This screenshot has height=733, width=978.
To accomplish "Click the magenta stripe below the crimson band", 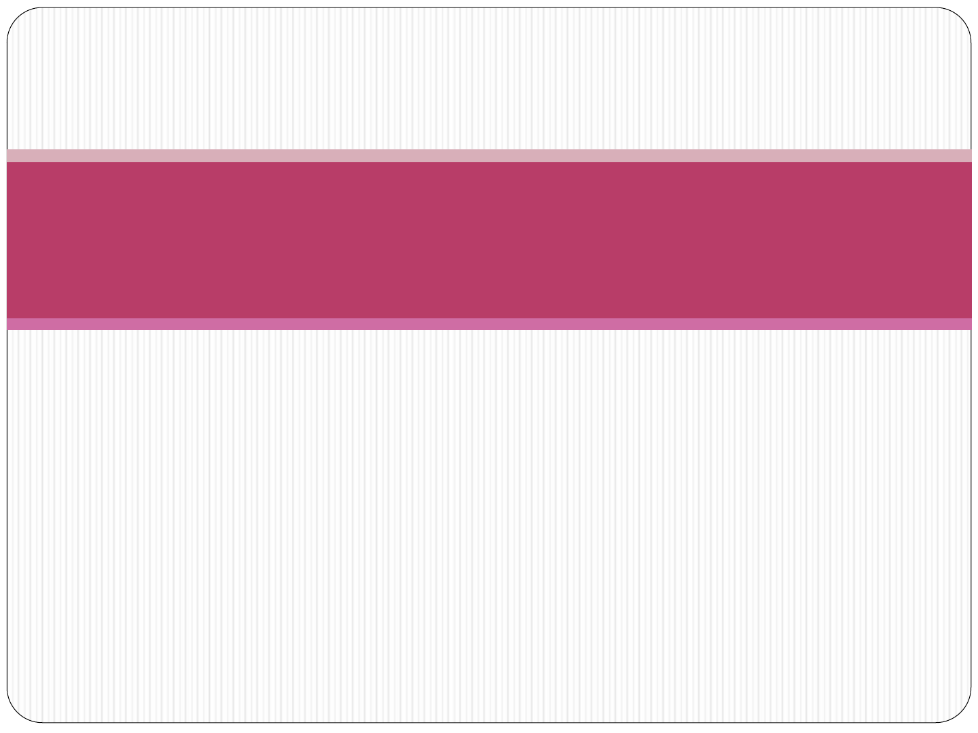I will point(489,324).
